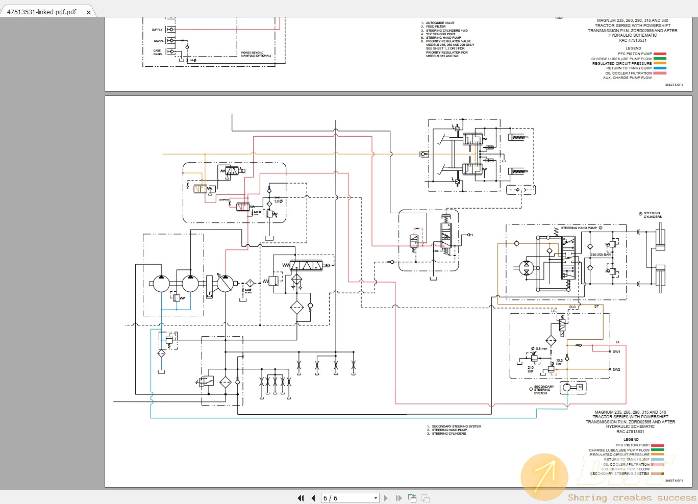Go back to the previous view
This screenshot has height=504, width=698.
pos(412,498)
